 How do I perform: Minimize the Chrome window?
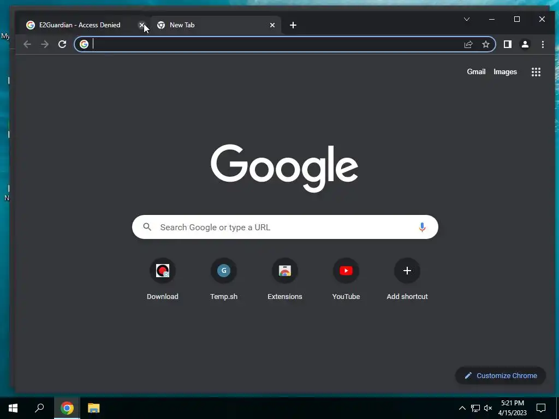click(492, 19)
